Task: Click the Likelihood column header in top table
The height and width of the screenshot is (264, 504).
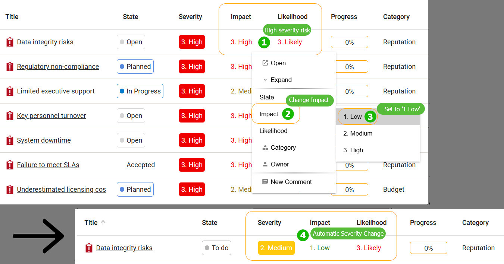Action: coord(292,17)
